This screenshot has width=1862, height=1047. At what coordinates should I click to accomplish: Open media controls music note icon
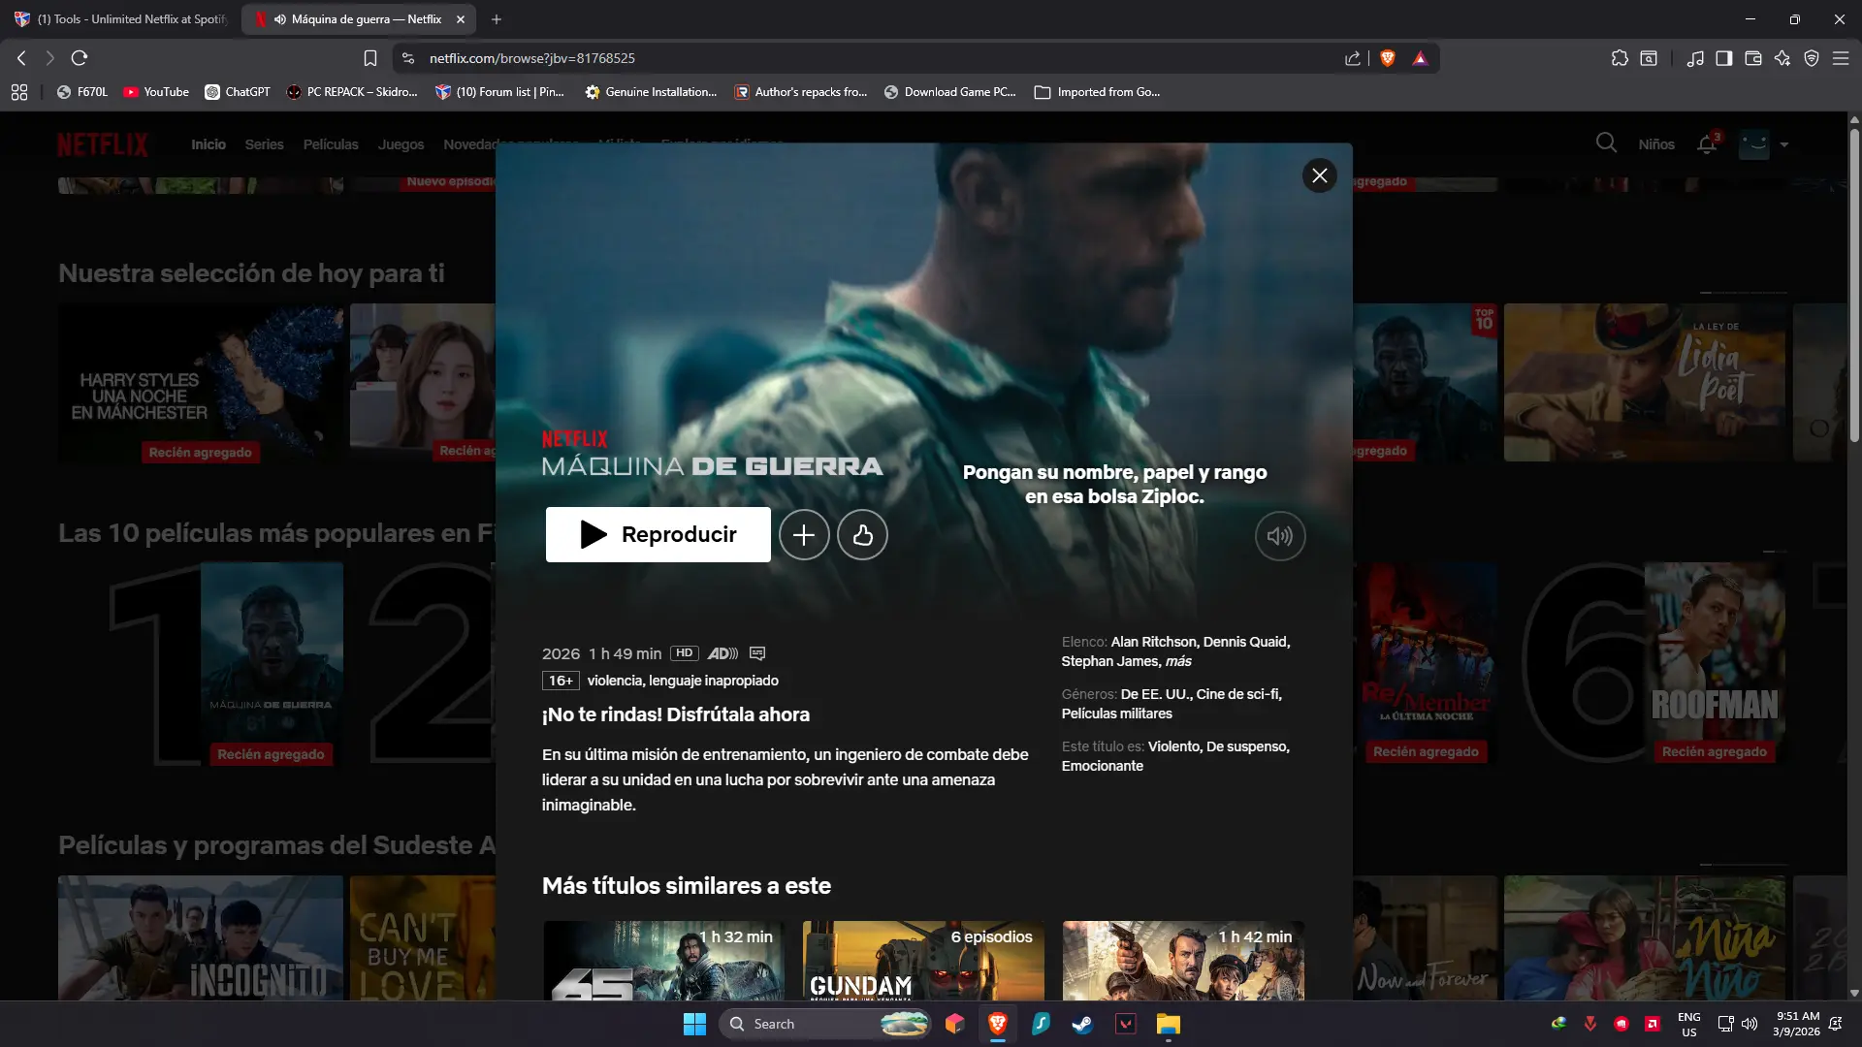[1694, 58]
